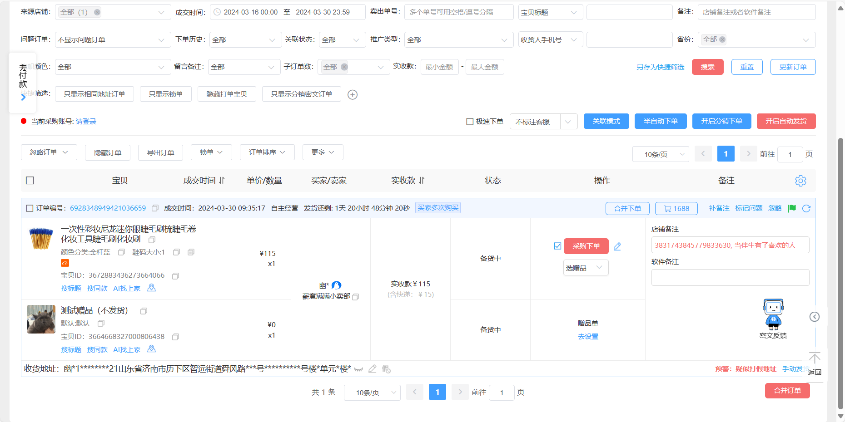
Task: Refresh the order with the circular arrow icon
Action: pyautogui.click(x=806, y=208)
